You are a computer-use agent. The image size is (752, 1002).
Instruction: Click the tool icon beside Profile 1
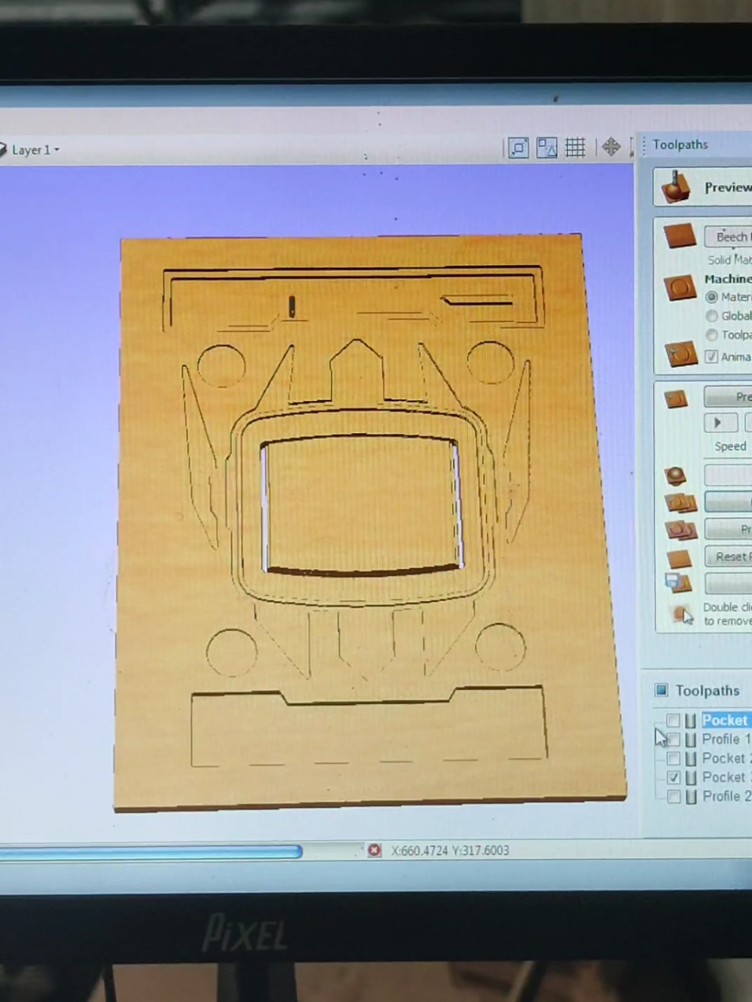691,740
